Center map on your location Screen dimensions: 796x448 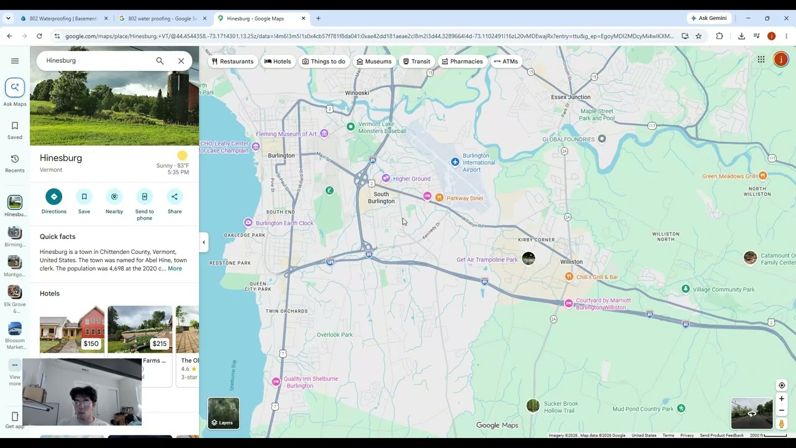[782, 385]
